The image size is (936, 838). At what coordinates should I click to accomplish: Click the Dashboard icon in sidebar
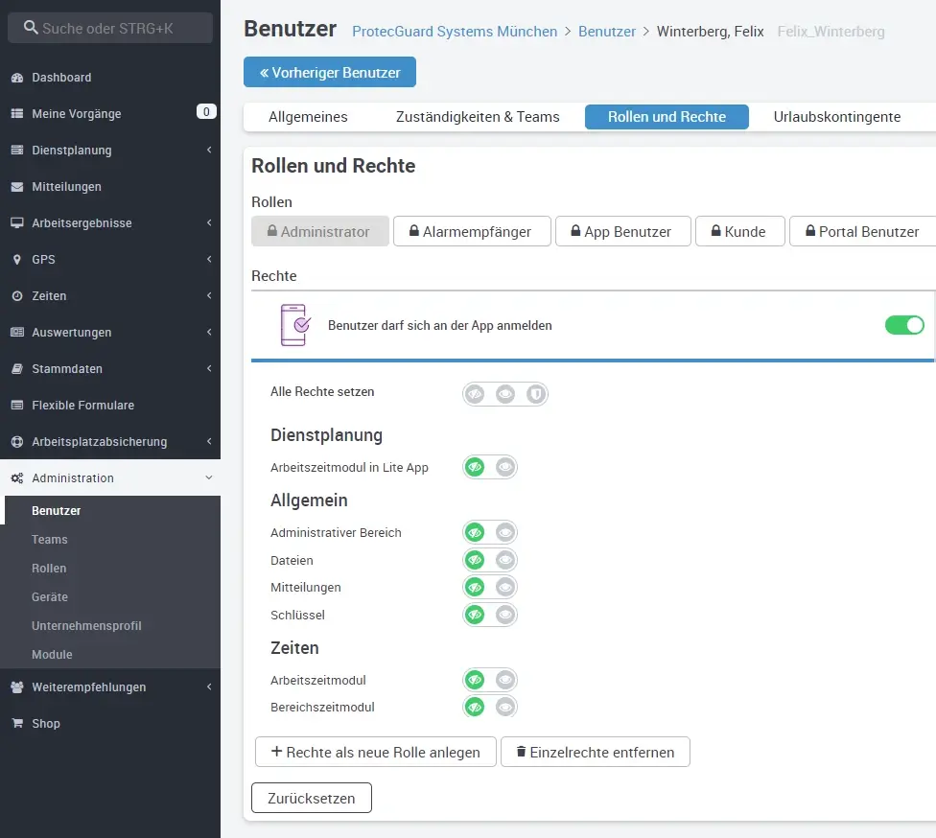[x=16, y=78]
